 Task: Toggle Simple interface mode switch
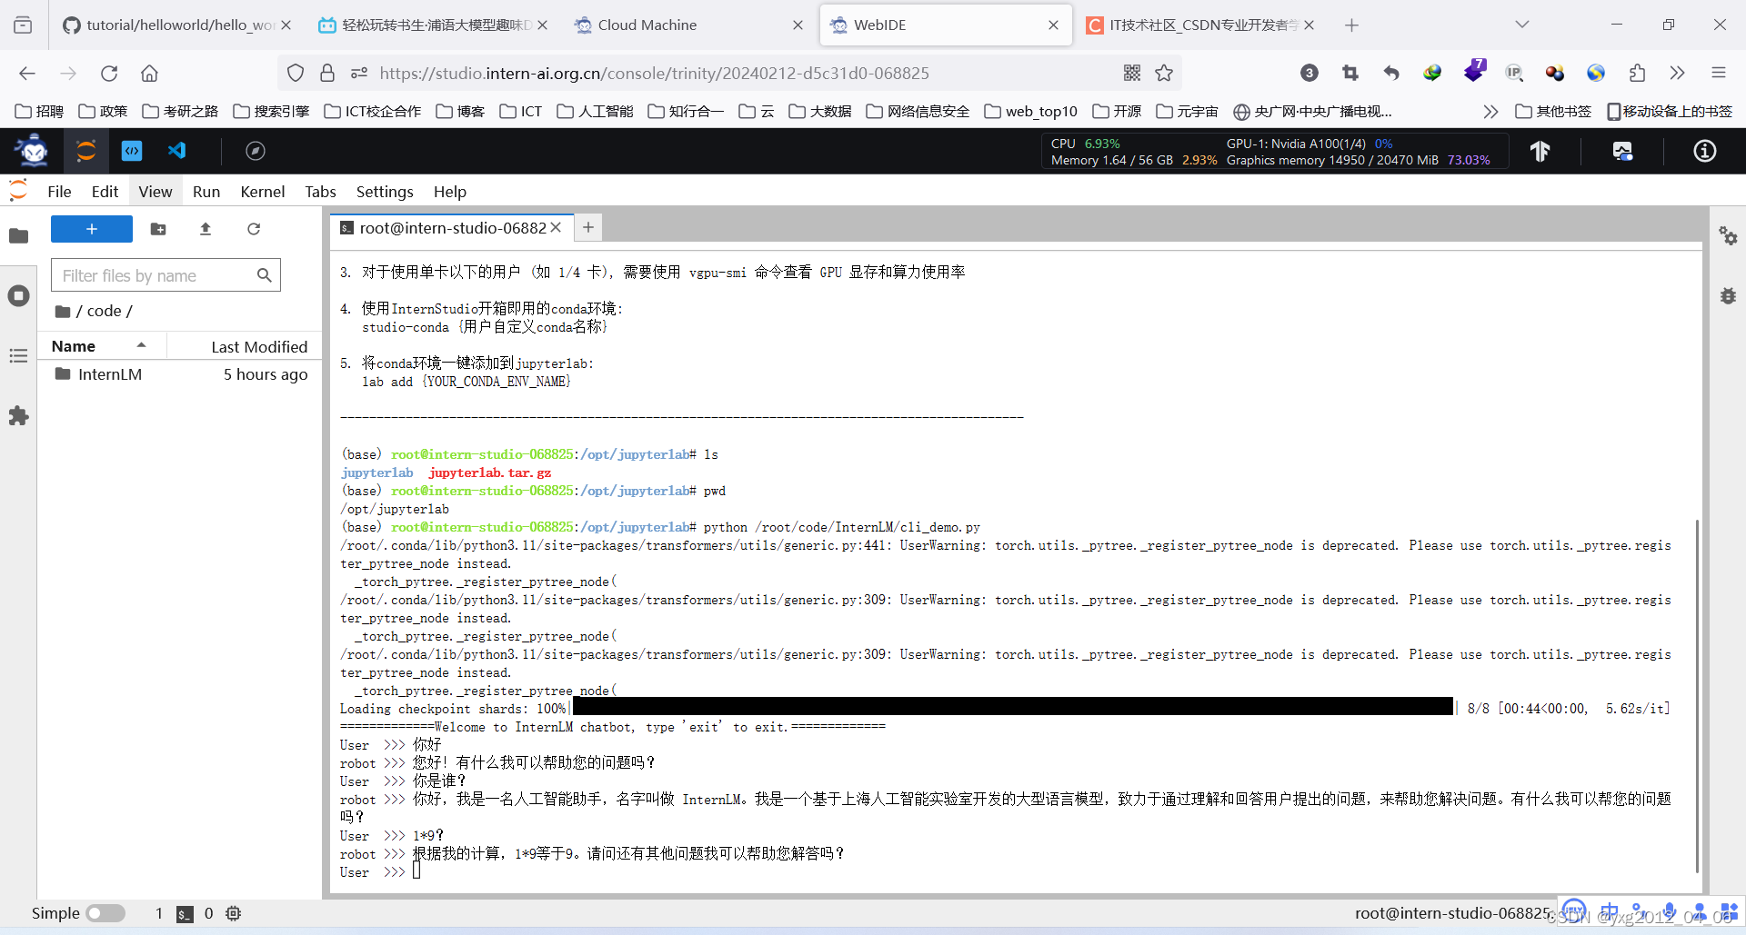[105, 913]
